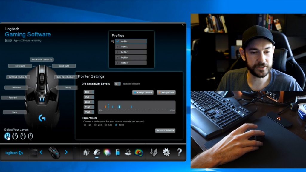Select the 125 polling rate option
Viewport: 306px width, 172px height.
click(85, 125)
